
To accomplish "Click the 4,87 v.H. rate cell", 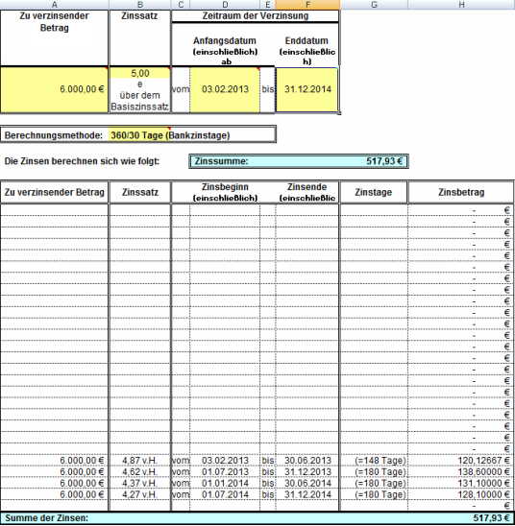I will point(140,461).
